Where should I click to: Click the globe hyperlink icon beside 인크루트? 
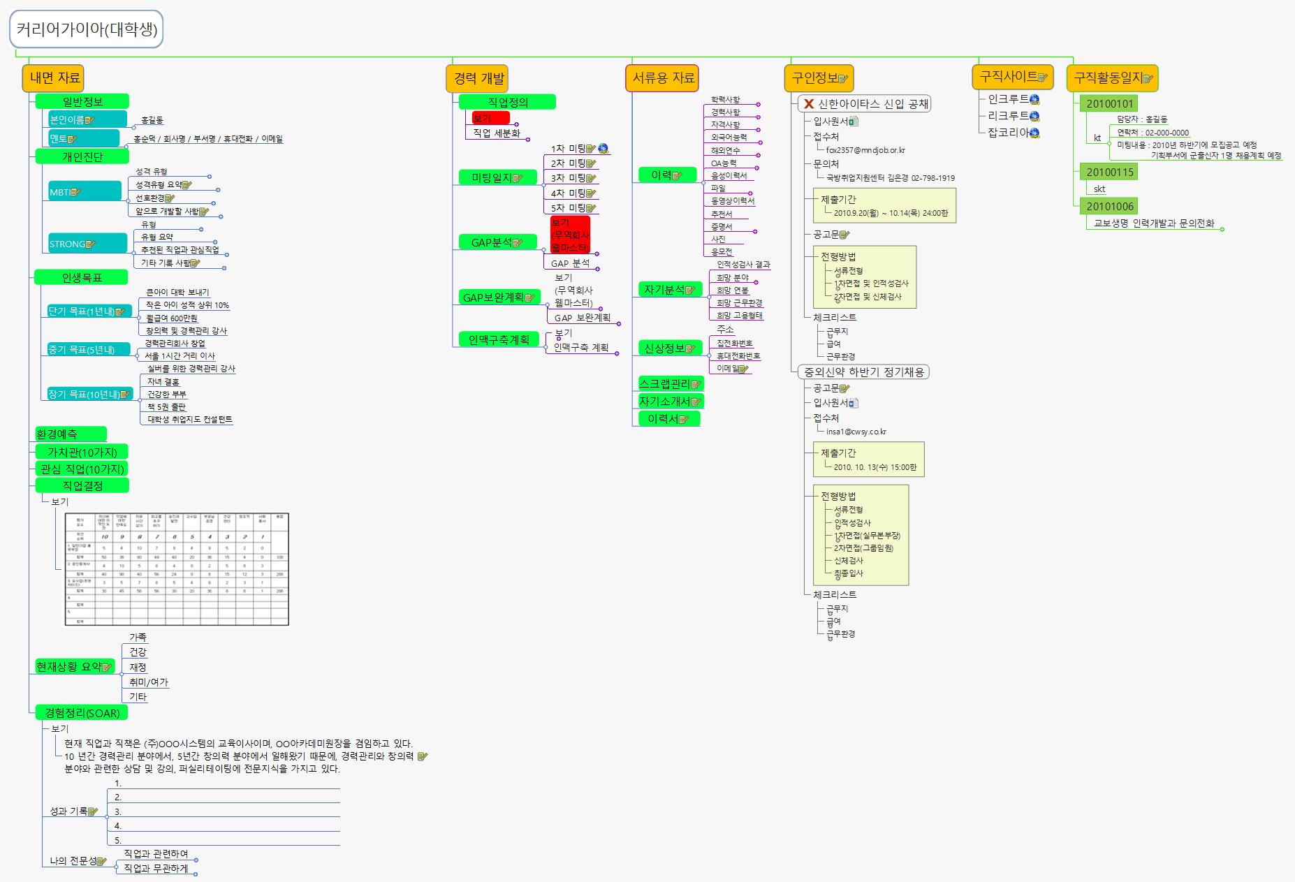(1034, 100)
